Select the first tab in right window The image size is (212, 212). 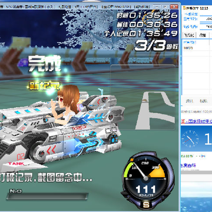pos(189,35)
